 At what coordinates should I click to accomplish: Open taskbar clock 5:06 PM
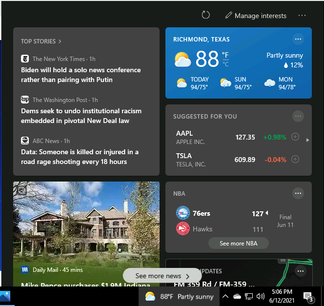click(282, 296)
